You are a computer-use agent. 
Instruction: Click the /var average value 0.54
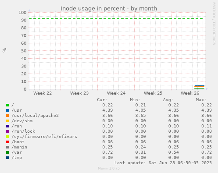point(173,152)
